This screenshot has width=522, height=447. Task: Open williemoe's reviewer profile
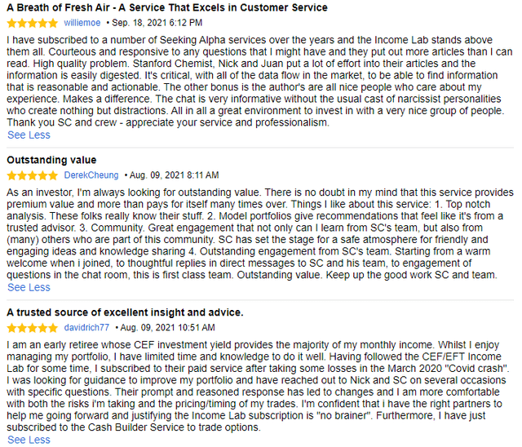[82, 23]
